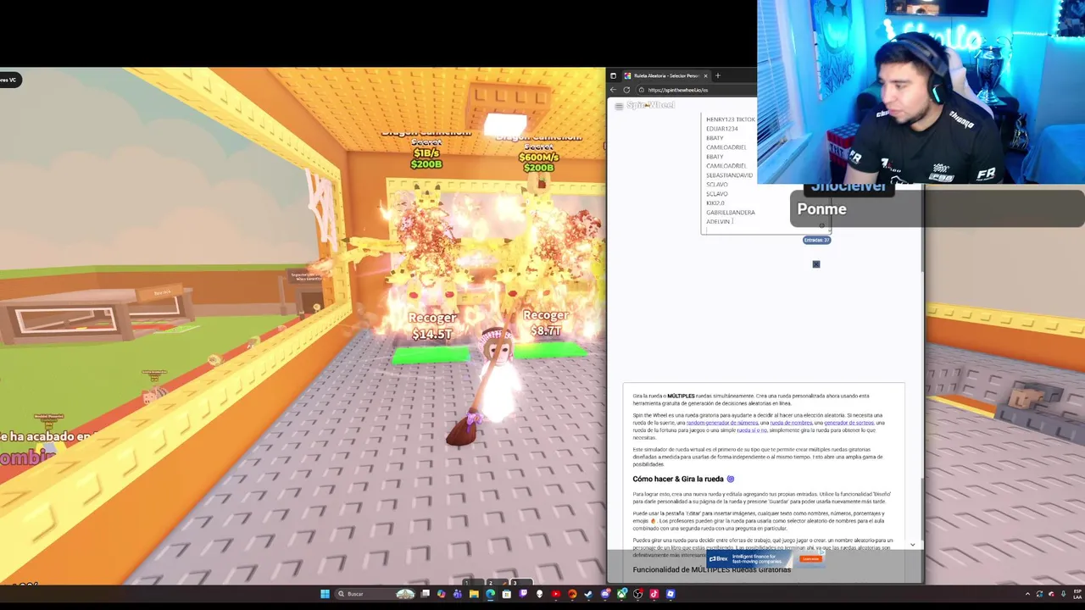This screenshot has height=610, width=1085.
Task: Open Microsoft Store from taskbar
Action: tap(506, 594)
